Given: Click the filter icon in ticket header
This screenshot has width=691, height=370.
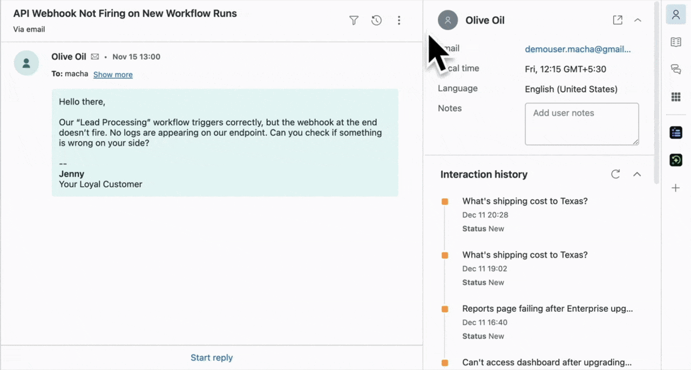Looking at the screenshot, I should [354, 20].
